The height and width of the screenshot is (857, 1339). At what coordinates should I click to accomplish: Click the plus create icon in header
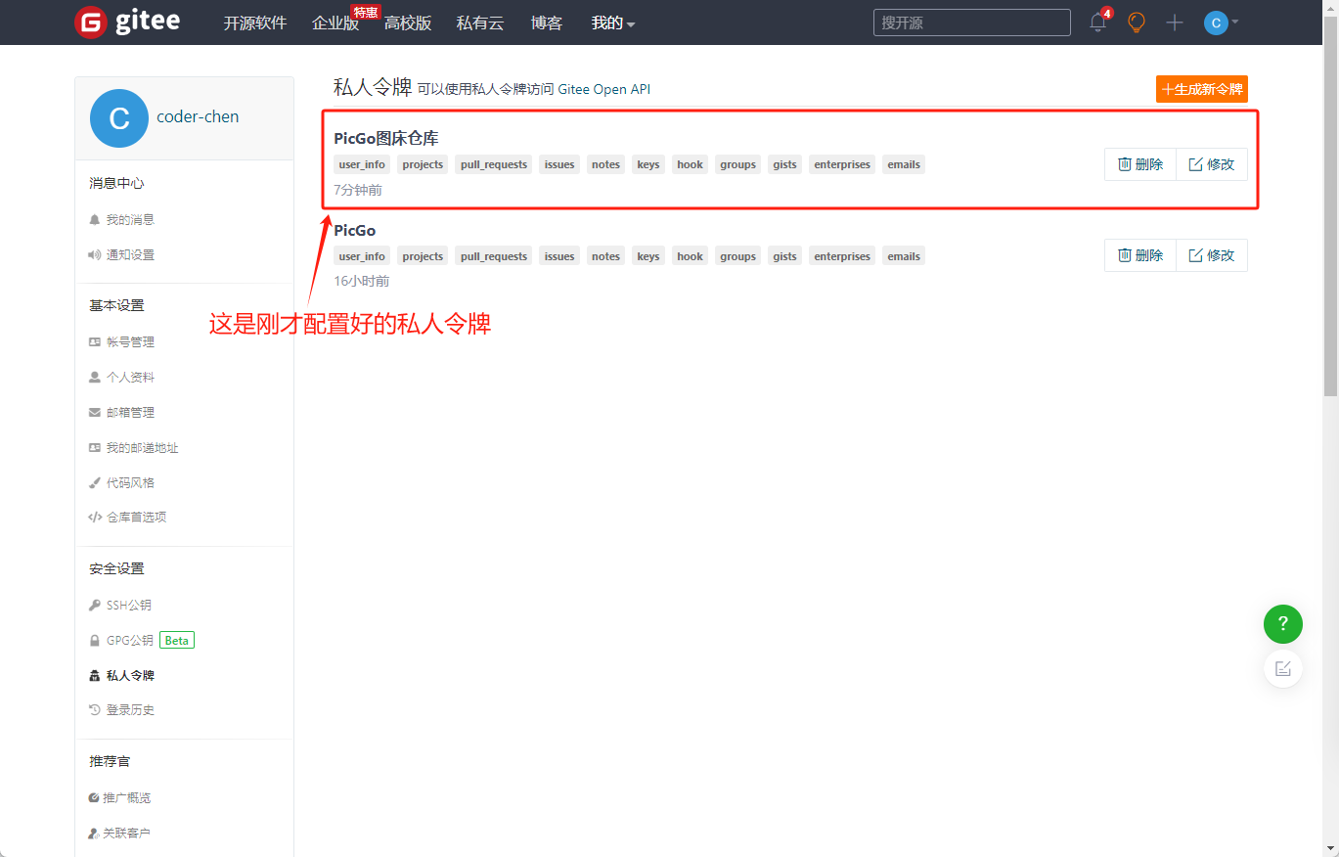[x=1175, y=23]
